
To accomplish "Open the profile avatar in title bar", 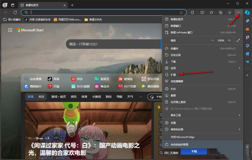I will [x=5, y=5].
